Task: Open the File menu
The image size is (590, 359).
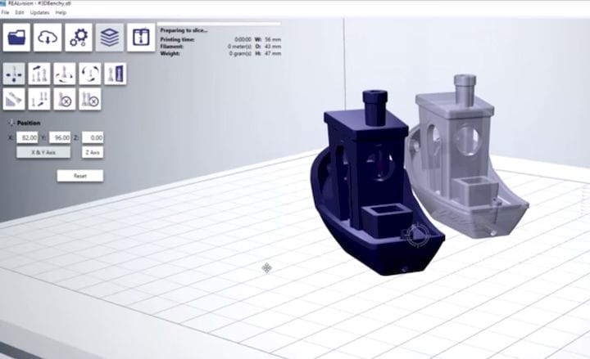Action: 6,13
